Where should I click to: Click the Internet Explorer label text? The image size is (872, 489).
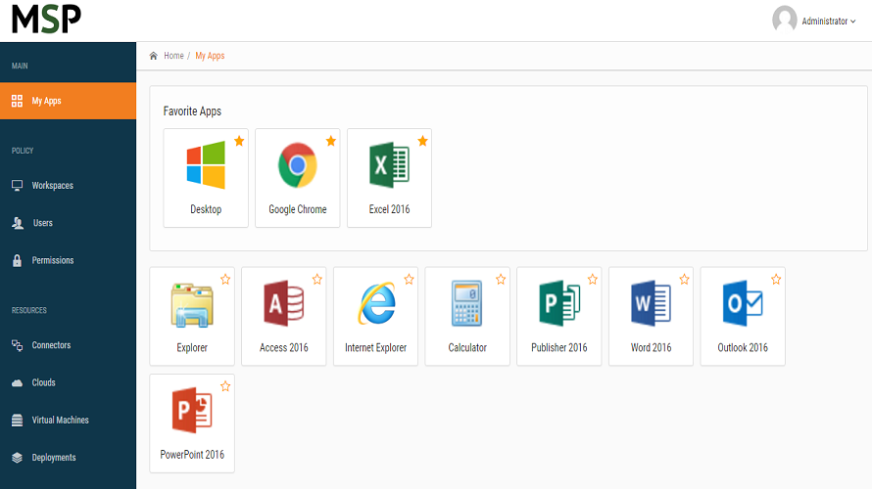376,347
